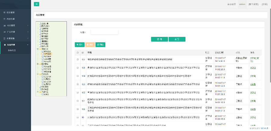Click the edit link in row 105
This screenshot has width=271, height=131.
pyautogui.click(x=253, y=68)
